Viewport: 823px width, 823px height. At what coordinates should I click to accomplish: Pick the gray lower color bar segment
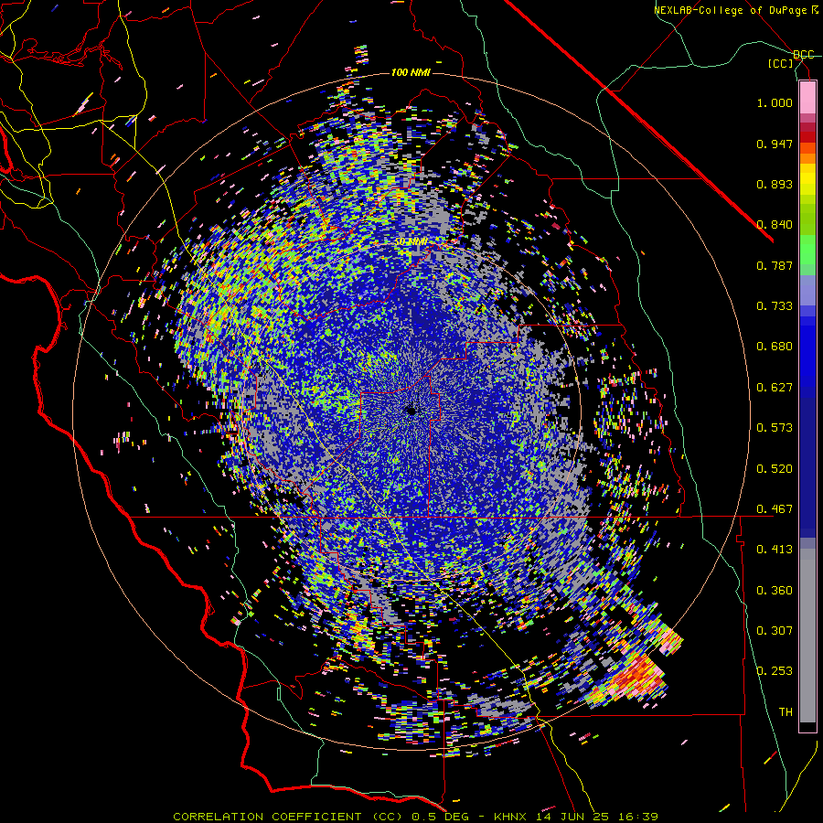click(x=807, y=636)
